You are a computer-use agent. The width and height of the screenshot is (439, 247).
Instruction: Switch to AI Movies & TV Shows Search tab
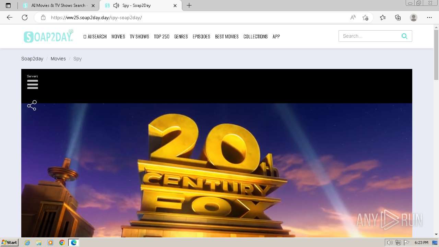[x=58, y=5]
